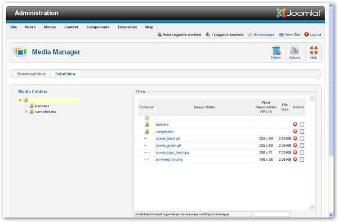
Task: Click the sampledata folder icon in tree
Action: tap(32, 111)
